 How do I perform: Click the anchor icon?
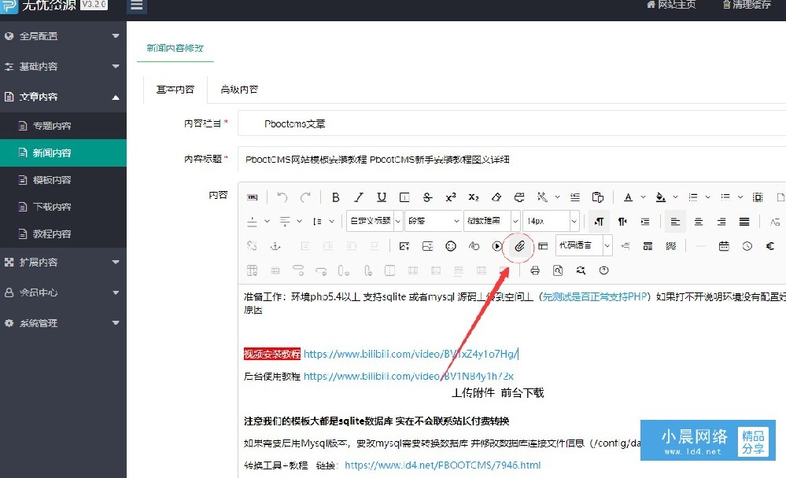coord(275,246)
